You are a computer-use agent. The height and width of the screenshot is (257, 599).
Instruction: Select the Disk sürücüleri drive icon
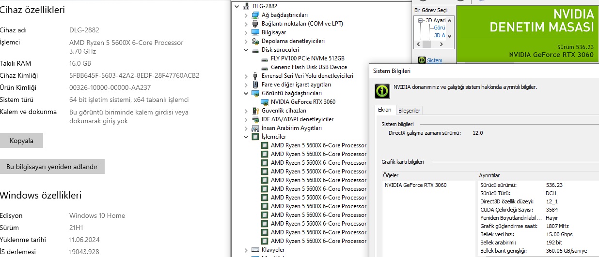pyautogui.click(x=255, y=50)
